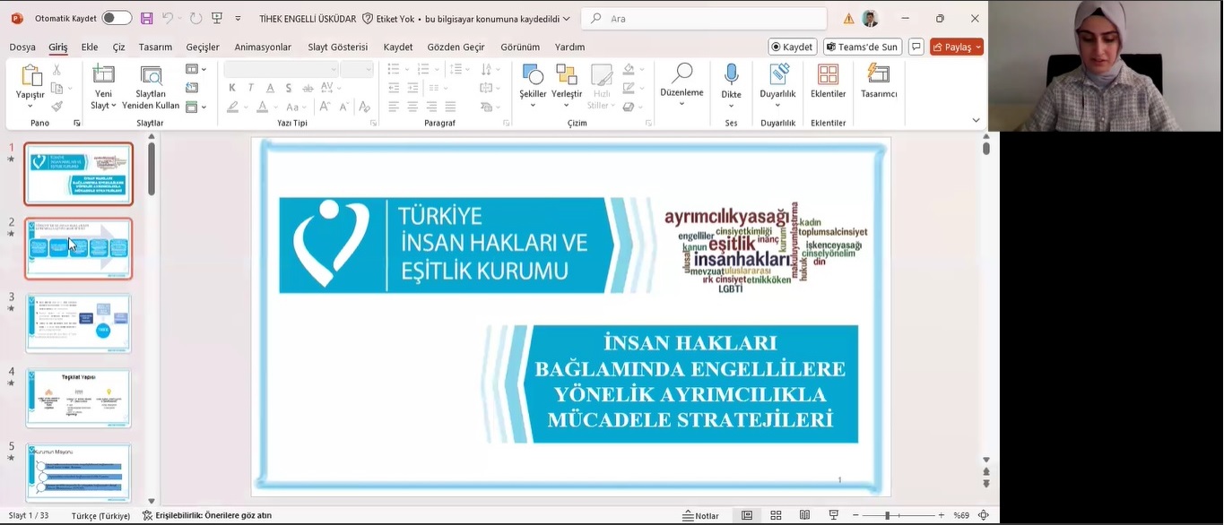Click the Ara search box
Viewport: 1224px width, 525px height.
(704, 19)
